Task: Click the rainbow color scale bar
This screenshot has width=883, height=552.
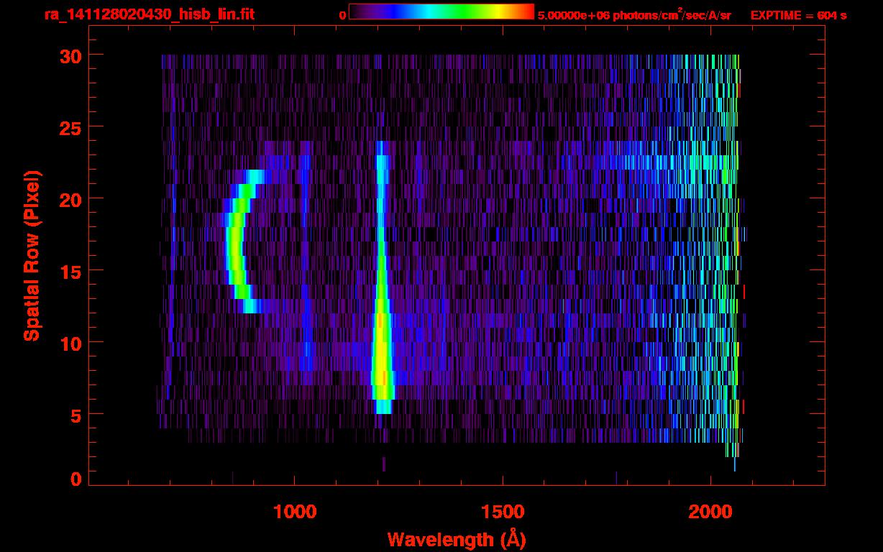Action: pos(441,12)
